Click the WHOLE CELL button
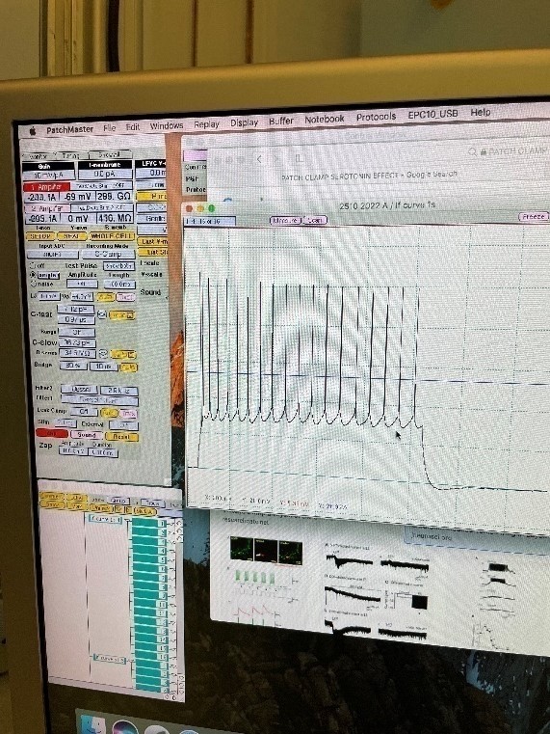The width and height of the screenshot is (550, 734). [112, 236]
